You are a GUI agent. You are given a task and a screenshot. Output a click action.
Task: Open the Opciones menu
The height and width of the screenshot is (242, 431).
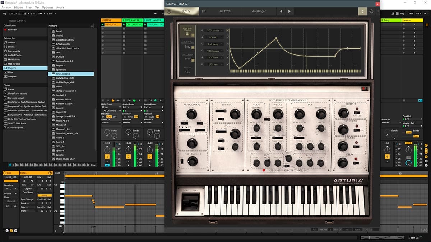[x=47, y=7]
